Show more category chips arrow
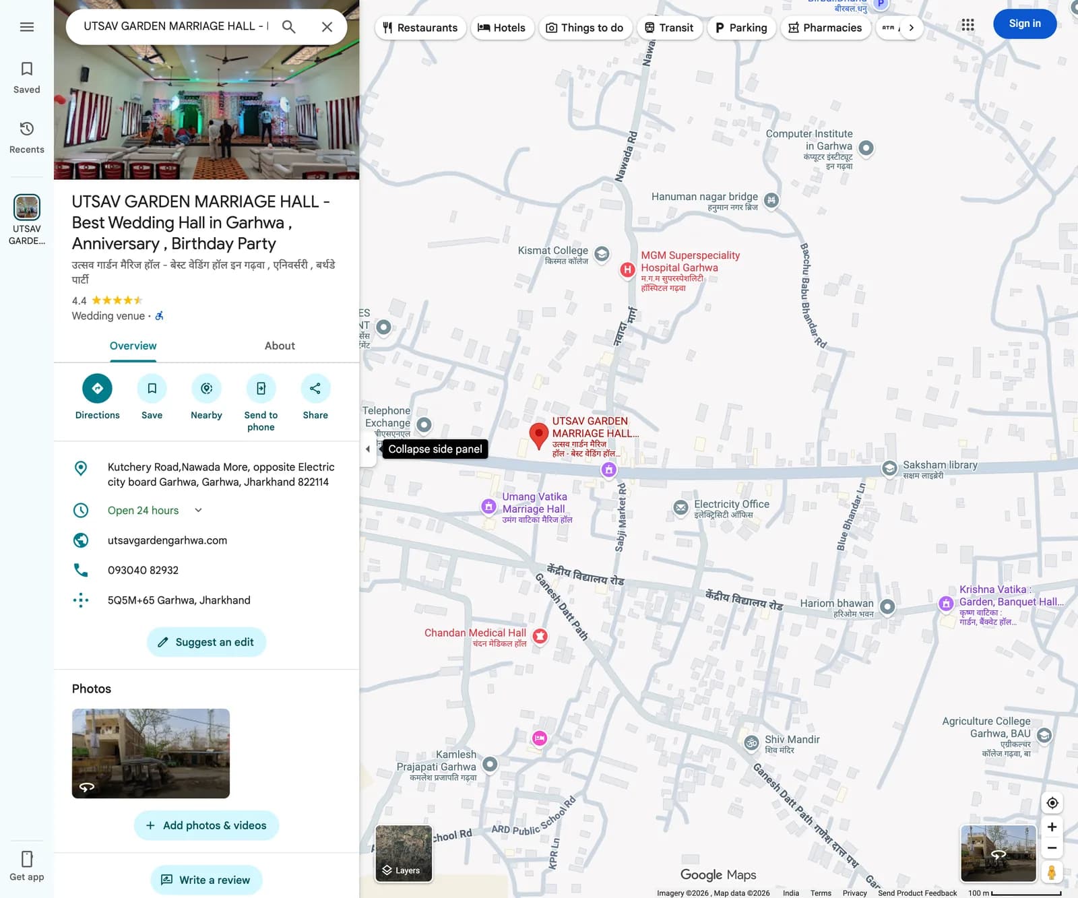This screenshot has height=898, width=1078. coord(911,28)
